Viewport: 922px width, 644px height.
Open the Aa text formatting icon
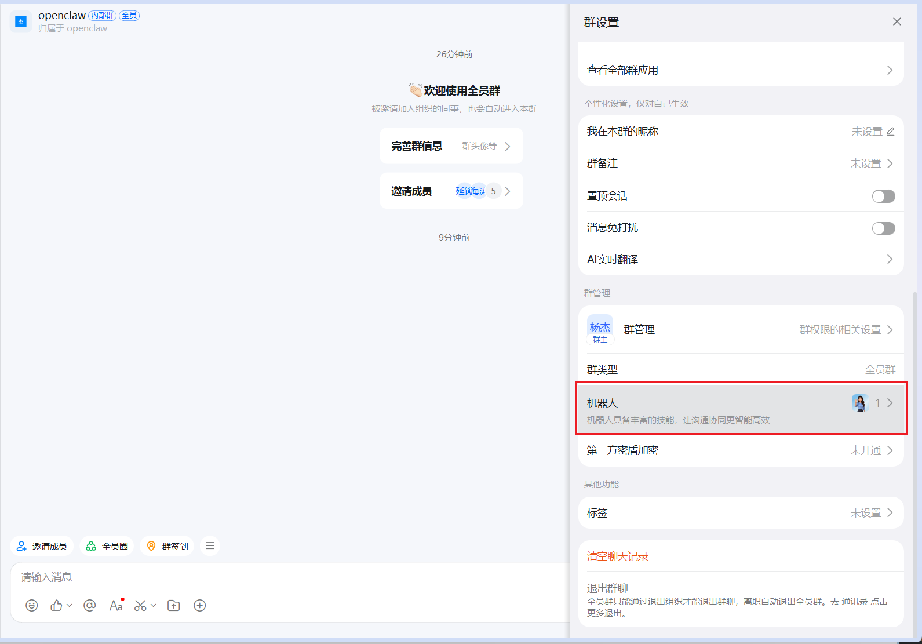click(x=116, y=606)
